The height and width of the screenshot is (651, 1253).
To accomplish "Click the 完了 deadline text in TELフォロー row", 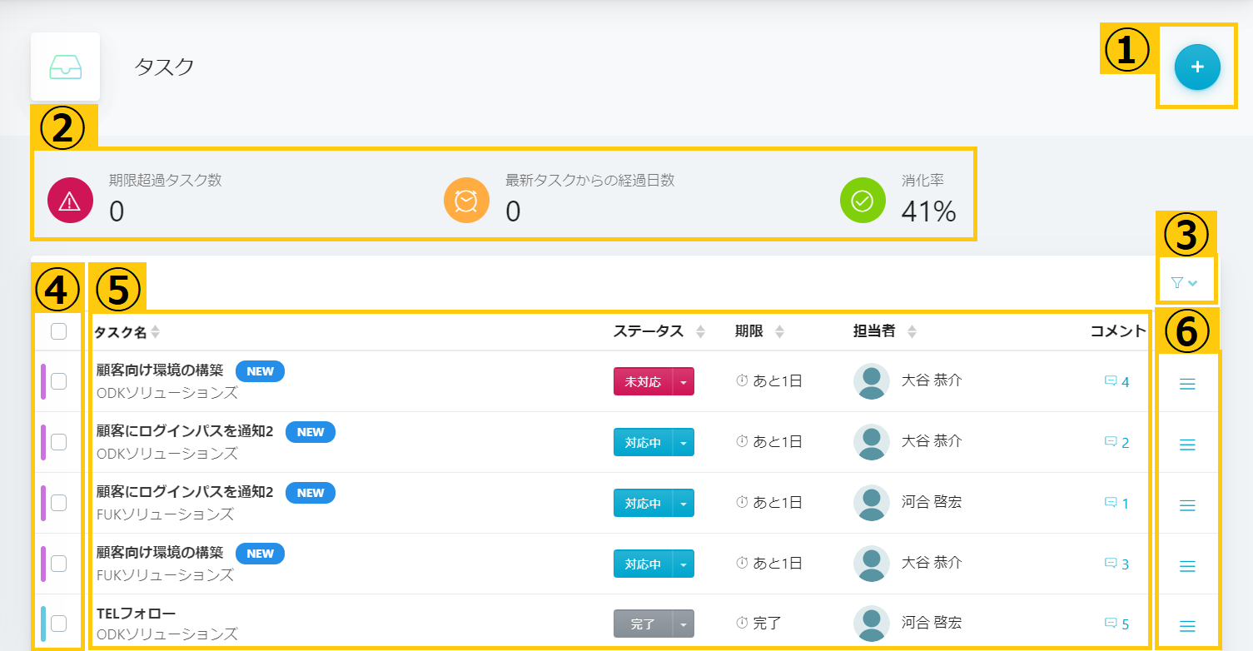I will [x=767, y=623].
